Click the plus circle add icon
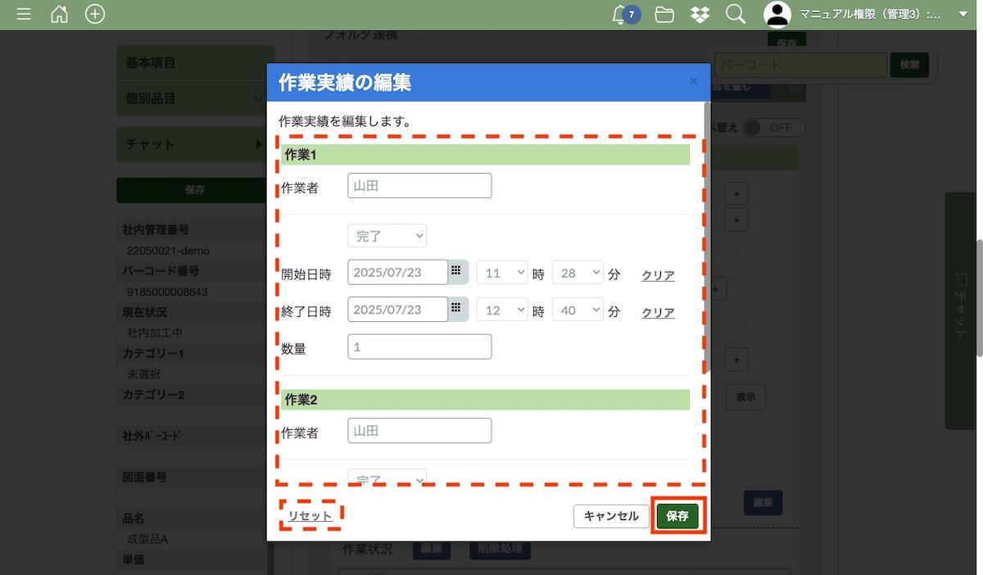983x575 pixels. click(95, 14)
